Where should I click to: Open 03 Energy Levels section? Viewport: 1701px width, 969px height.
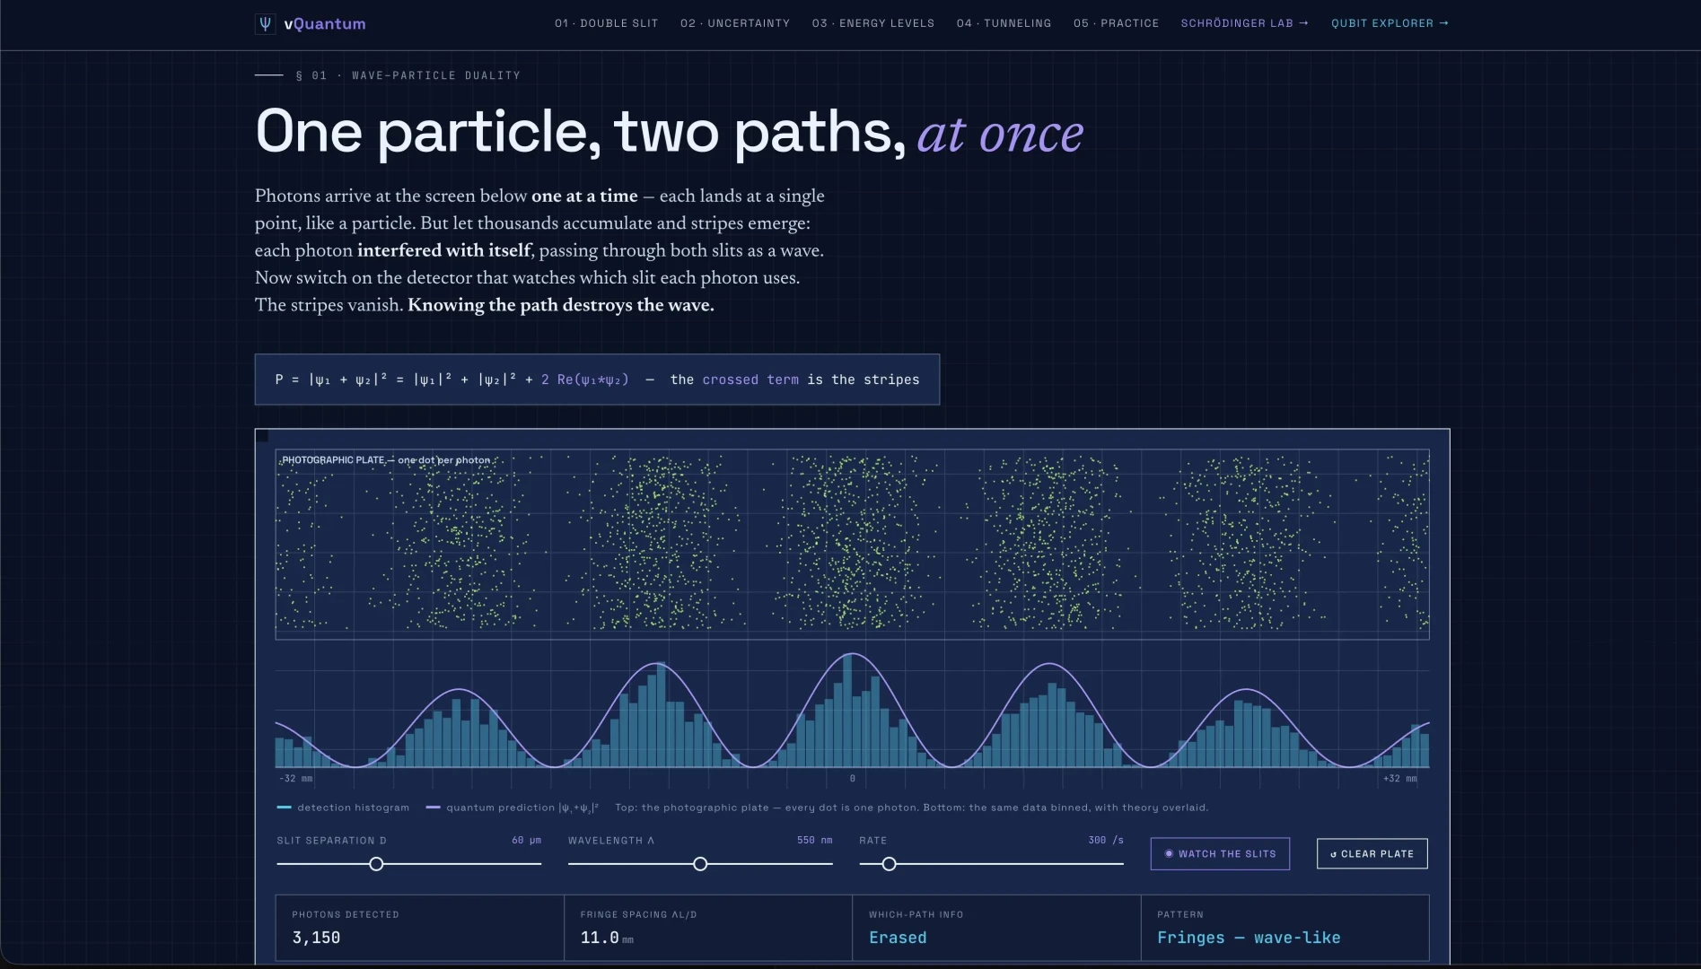[x=873, y=23]
